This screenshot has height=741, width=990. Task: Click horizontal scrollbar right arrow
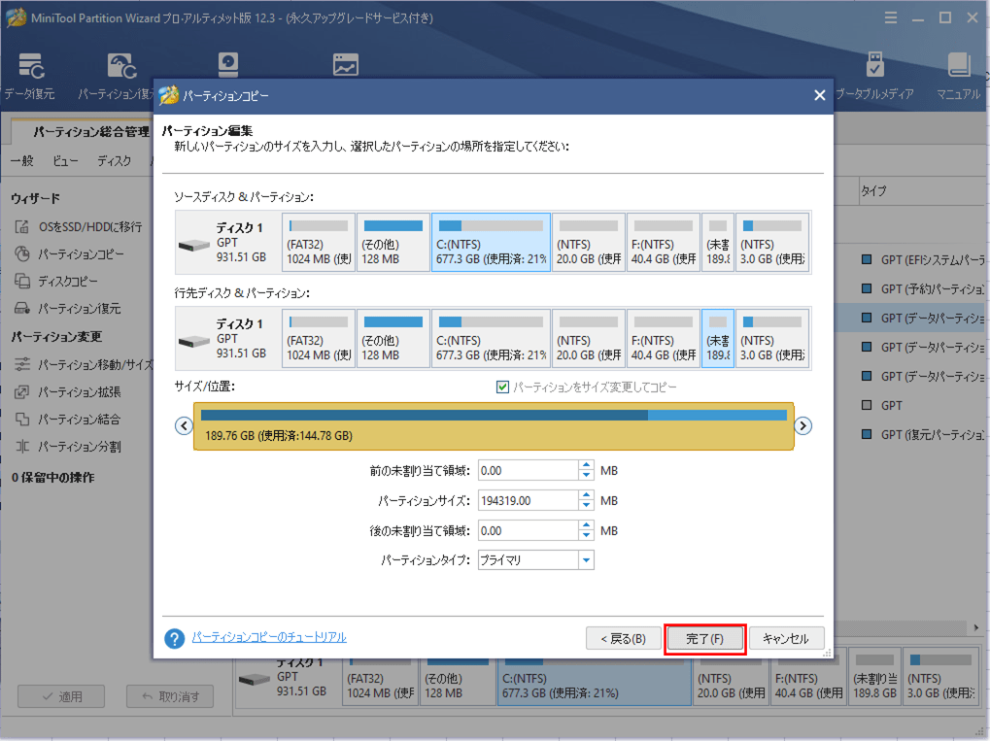coord(976,627)
